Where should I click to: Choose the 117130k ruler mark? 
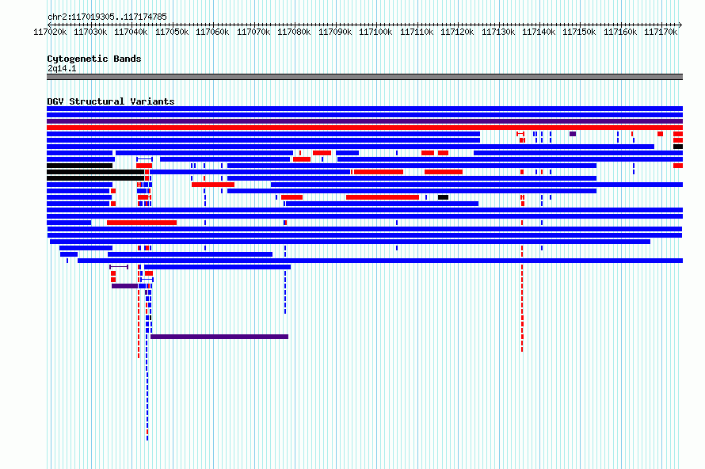click(x=498, y=32)
